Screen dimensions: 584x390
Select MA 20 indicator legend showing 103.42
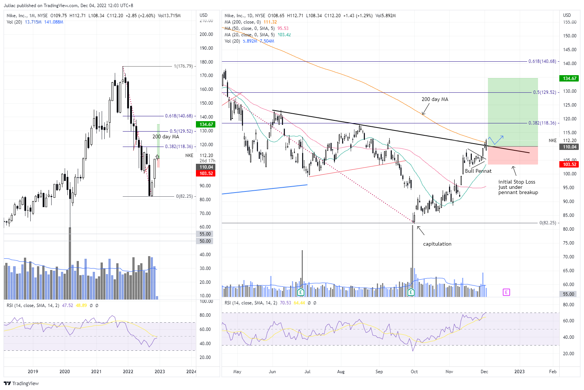click(x=258, y=35)
